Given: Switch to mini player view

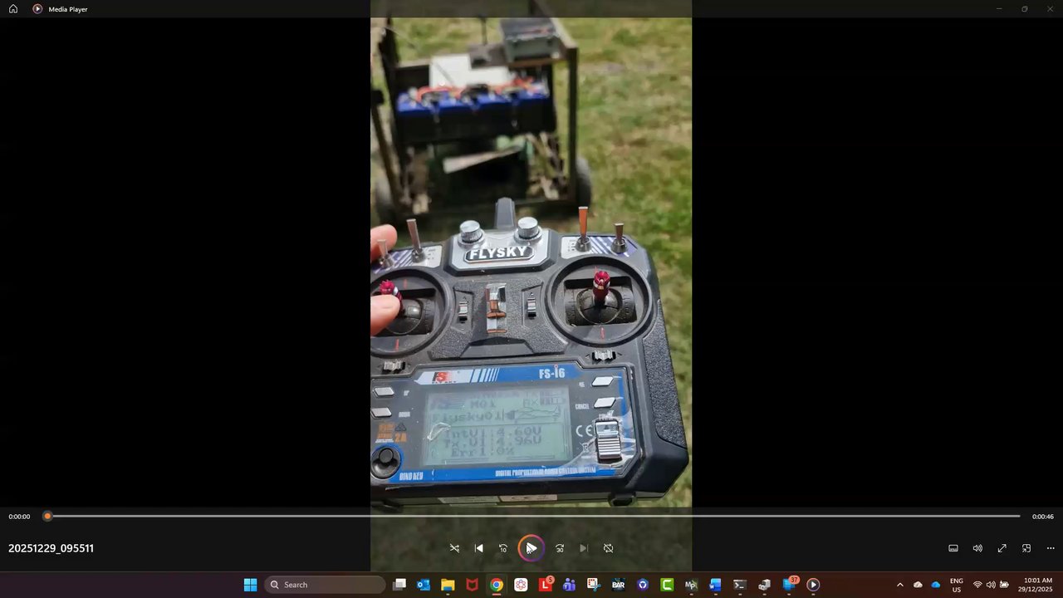Looking at the screenshot, I should tap(1026, 548).
